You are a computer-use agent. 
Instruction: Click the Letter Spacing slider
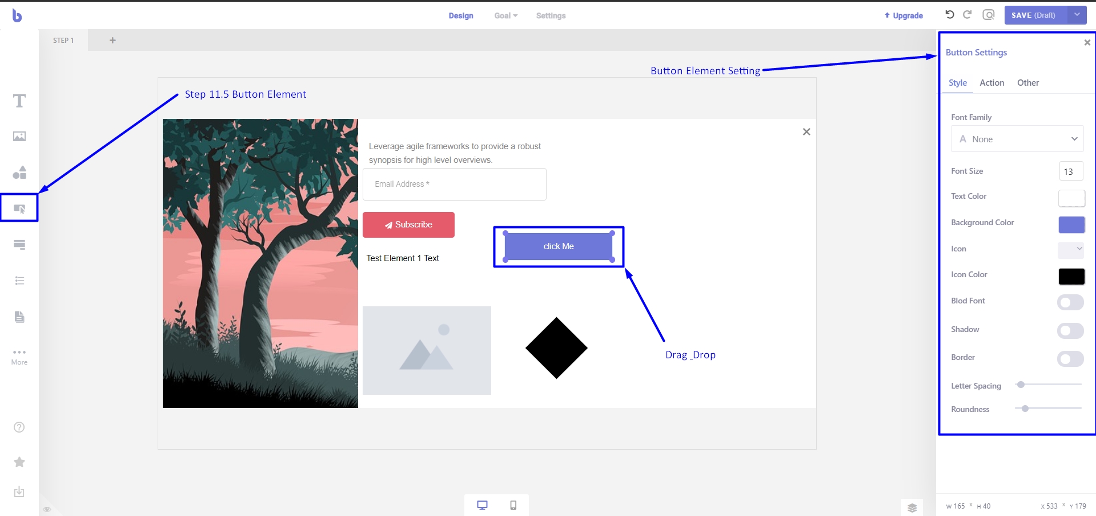pyautogui.click(x=1049, y=385)
